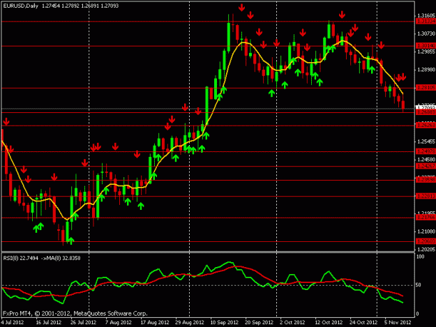Select the 1.31605 price scale label

coord(426,15)
